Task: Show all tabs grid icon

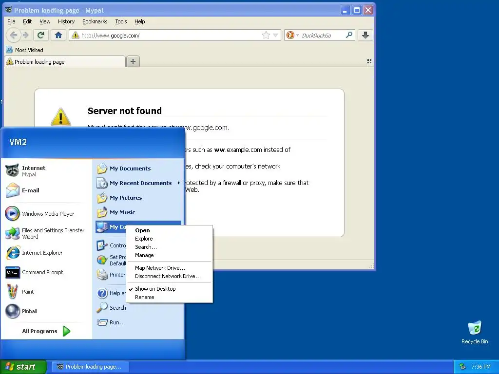Action: pyautogui.click(x=369, y=61)
